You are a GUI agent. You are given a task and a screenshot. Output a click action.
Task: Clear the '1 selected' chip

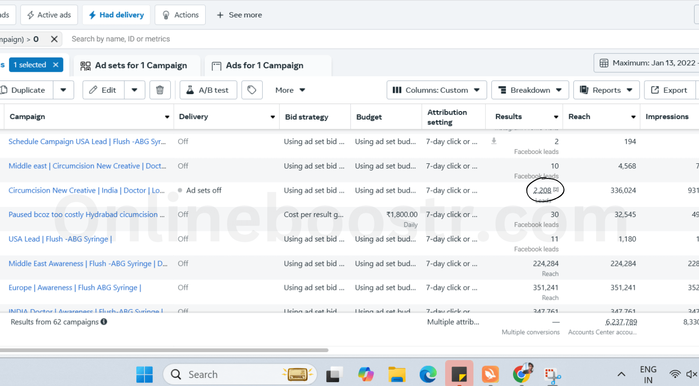point(56,65)
